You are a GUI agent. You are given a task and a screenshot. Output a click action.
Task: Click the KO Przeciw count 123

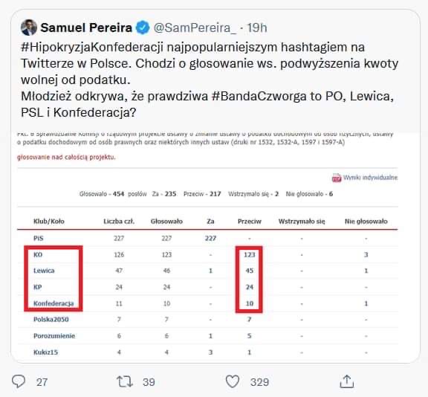249,255
